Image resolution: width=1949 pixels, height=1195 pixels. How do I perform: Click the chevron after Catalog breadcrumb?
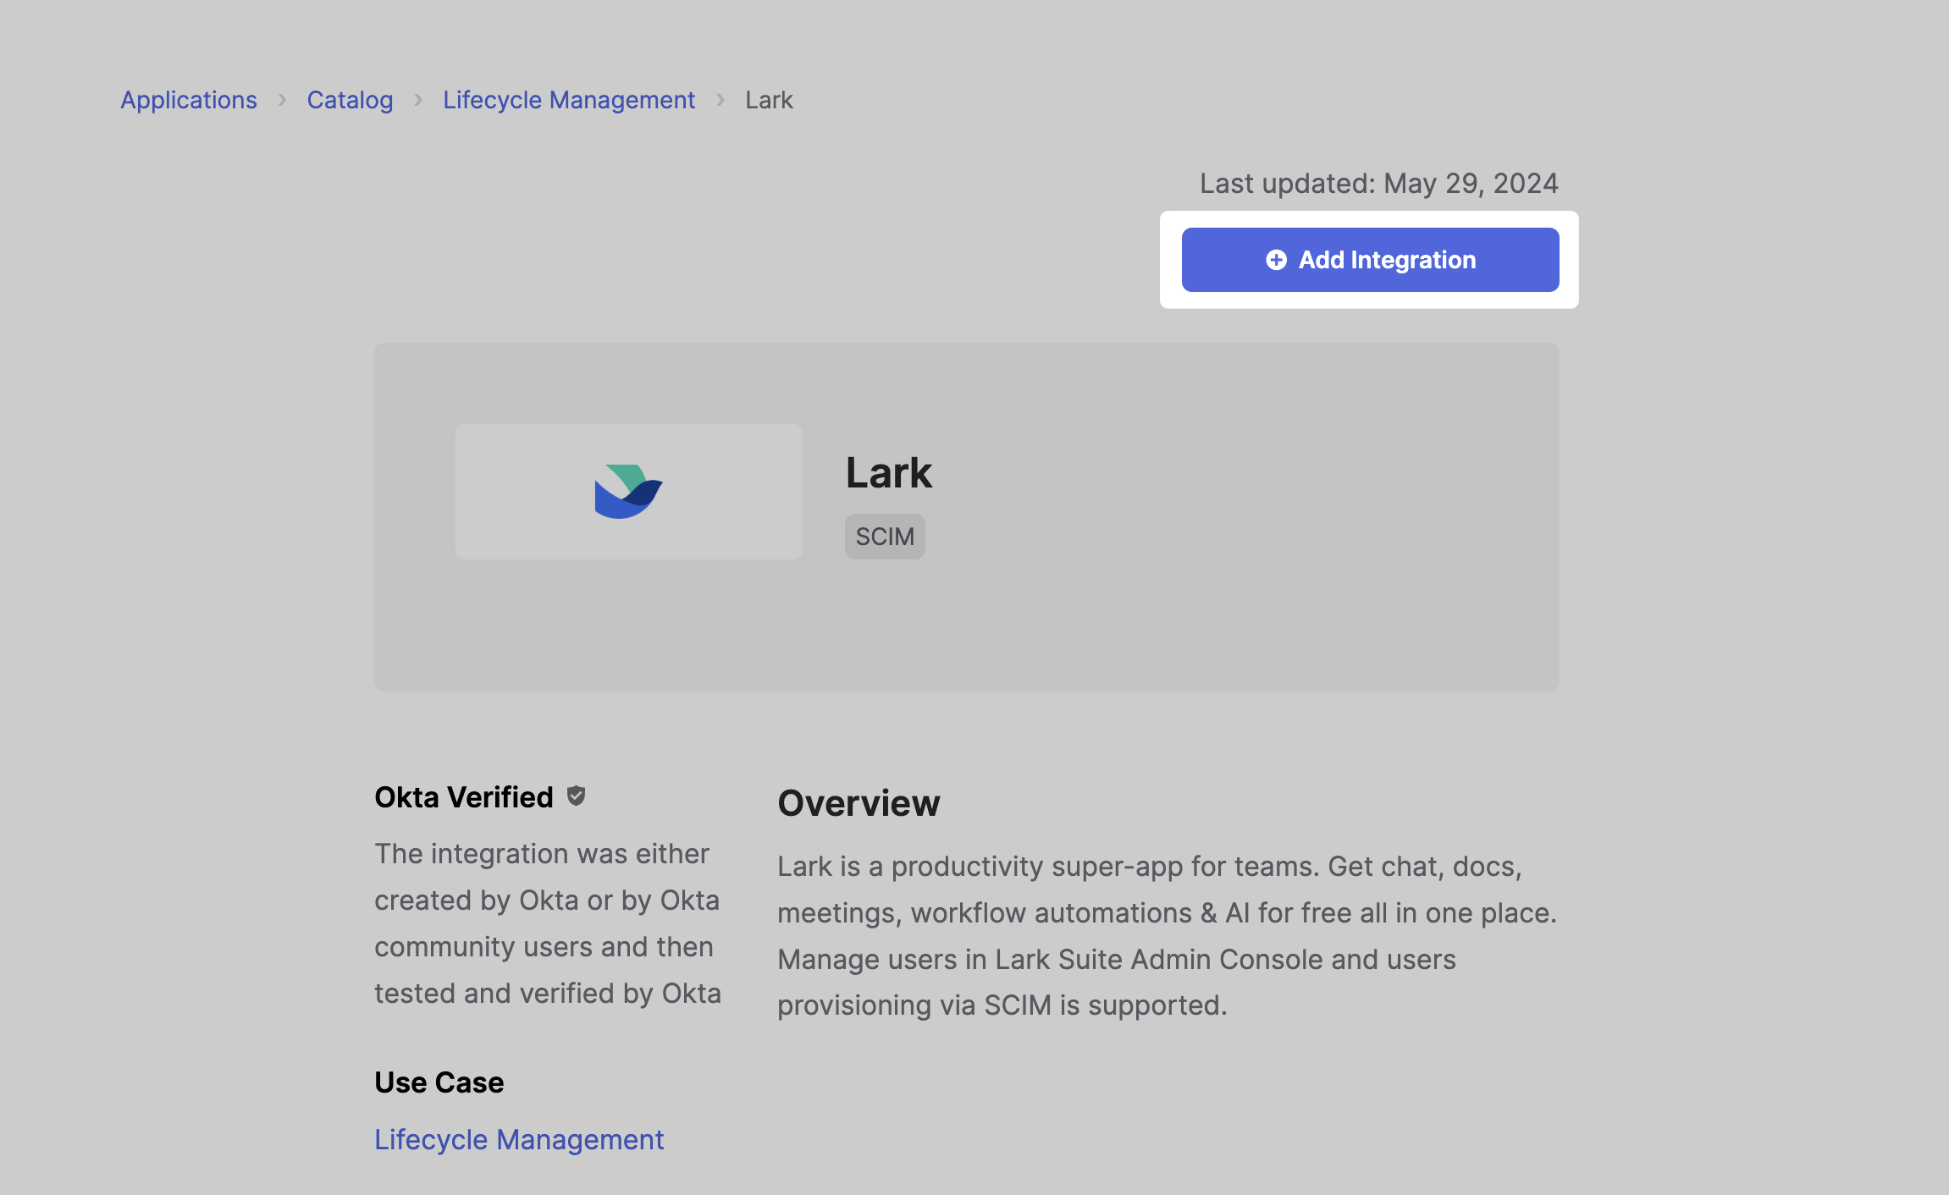point(418,99)
